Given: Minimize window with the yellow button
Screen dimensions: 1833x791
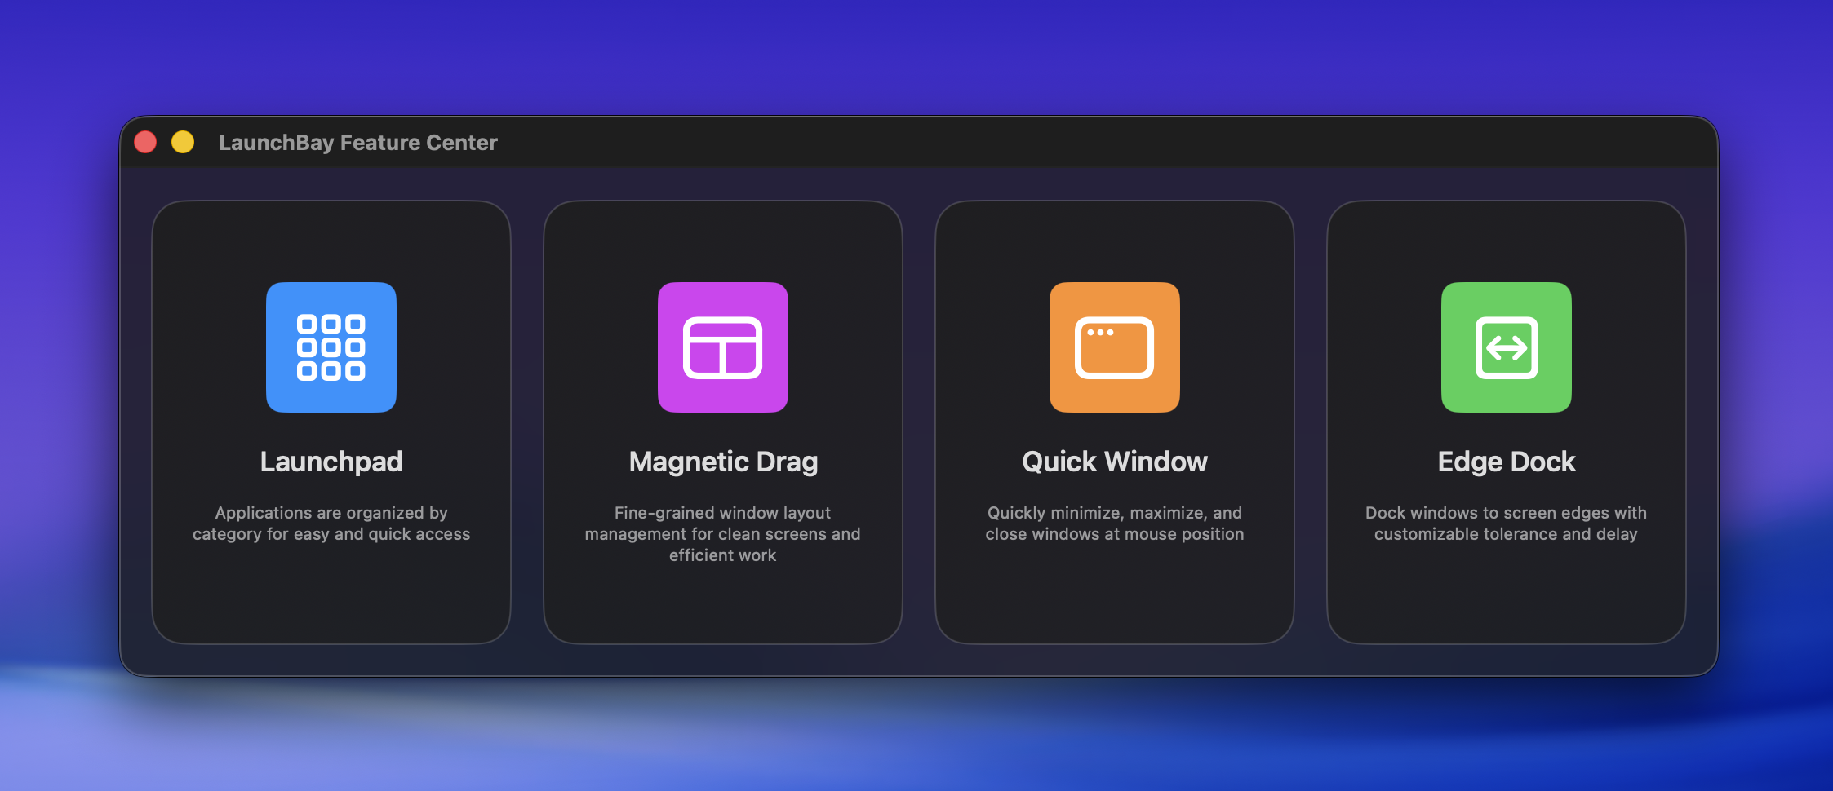Looking at the screenshot, I should point(183,142).
